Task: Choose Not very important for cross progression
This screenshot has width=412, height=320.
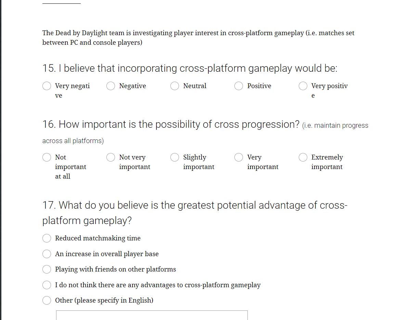Action: point(111,157)
